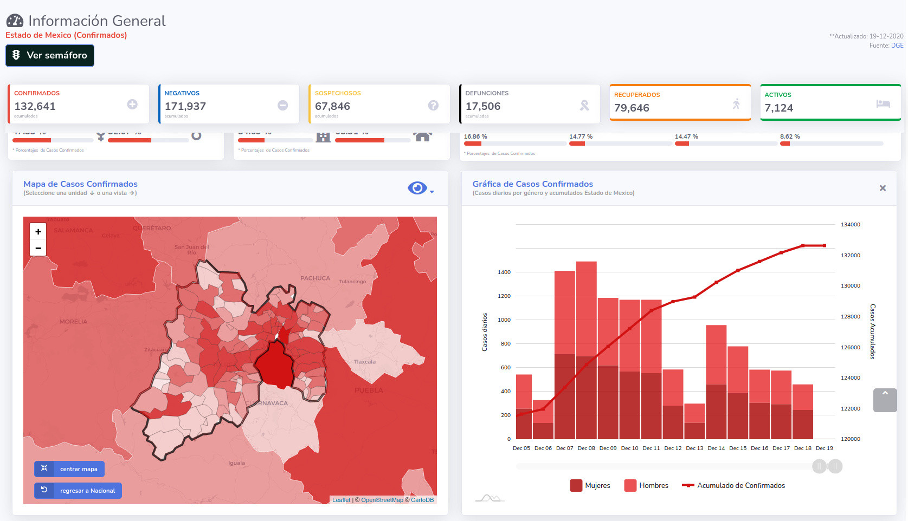
Task: Toggle the Mujeres legend series
Action: point(590,485)
